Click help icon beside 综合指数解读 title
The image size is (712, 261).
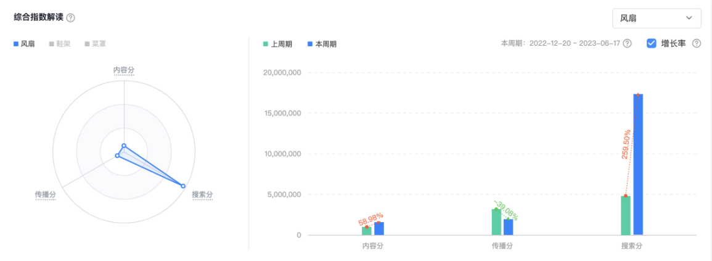click(71, 18)
